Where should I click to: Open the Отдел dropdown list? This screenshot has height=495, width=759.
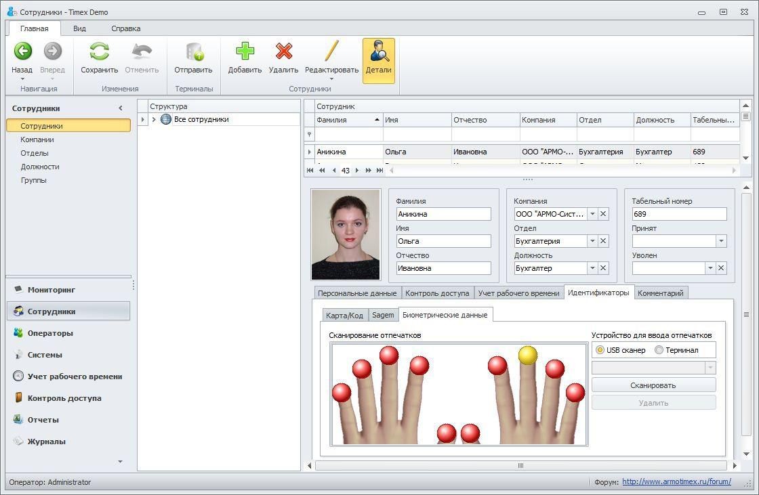tap(592, 241)
